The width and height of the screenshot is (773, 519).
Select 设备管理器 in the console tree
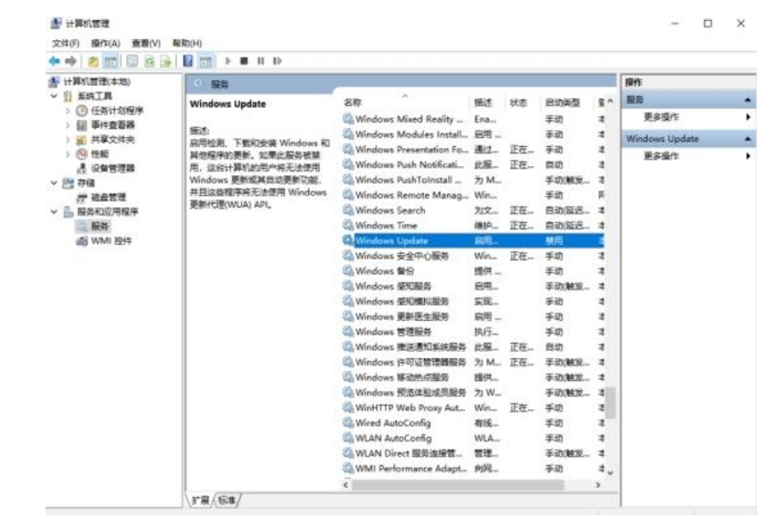[111, 168]
